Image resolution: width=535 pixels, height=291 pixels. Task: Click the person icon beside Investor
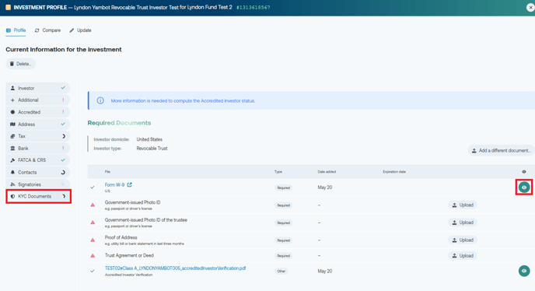12,88
